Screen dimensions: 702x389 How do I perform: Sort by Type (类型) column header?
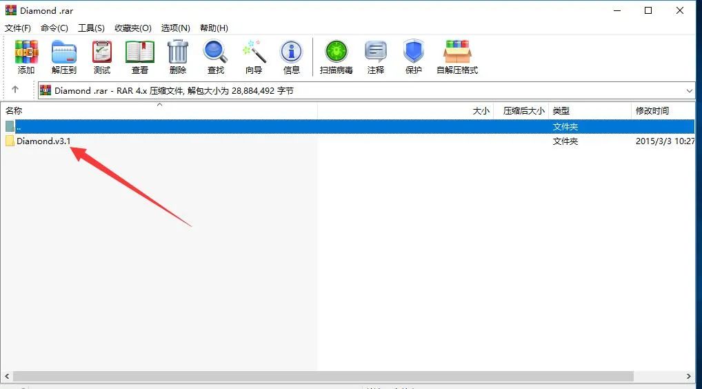590,110
